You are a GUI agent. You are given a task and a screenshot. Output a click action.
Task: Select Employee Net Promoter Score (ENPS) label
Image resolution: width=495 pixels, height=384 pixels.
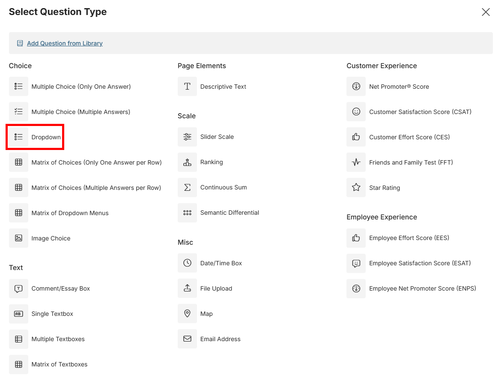pos(423,288)
